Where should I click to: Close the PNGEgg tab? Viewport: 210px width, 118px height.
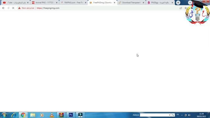[x=172, y=3]
